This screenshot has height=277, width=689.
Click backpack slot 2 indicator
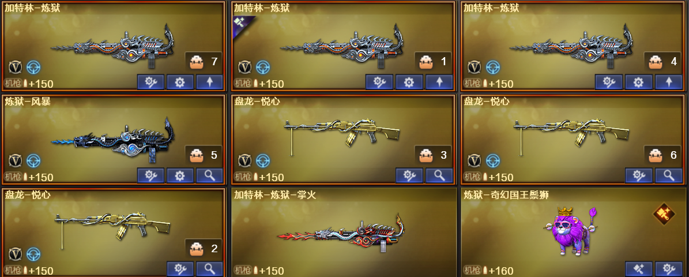[x=204, y=249]
